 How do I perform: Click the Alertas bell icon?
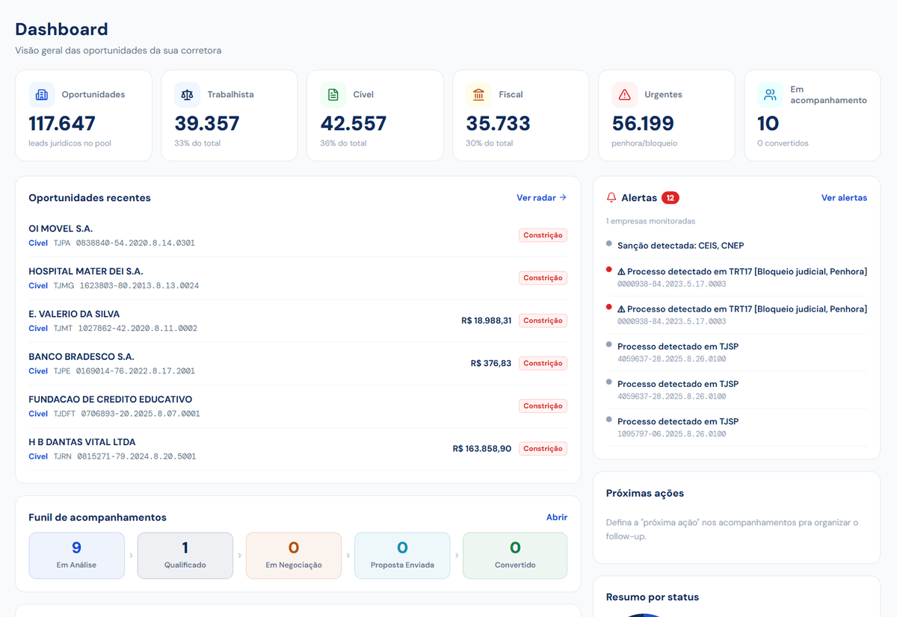[611, 198]
